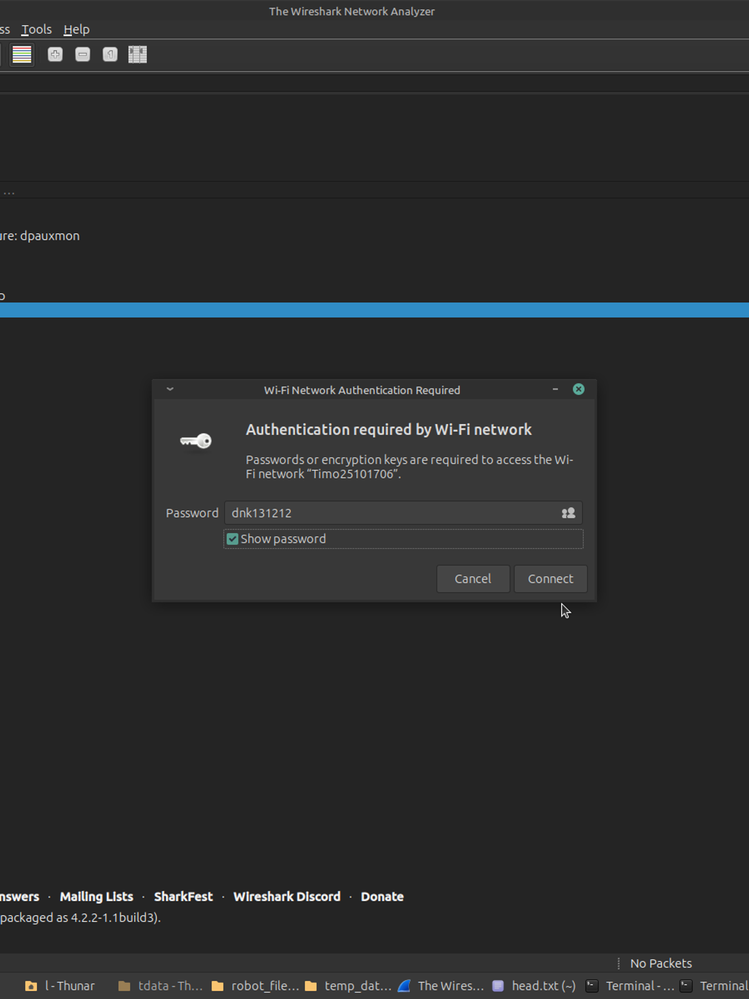Open the SharkFest link
Image resolution: width=749 pixels, height=999 pixels.
(x=184, y=897)
